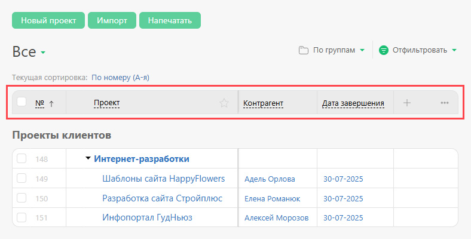This screenshot has height=239, width=471.
Task: Toggle the select-all checkbox in table header
Action: (22, 102)
